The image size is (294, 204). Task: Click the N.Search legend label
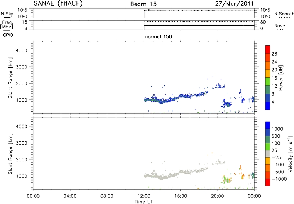pyautogui.click(x=284, y=14)
